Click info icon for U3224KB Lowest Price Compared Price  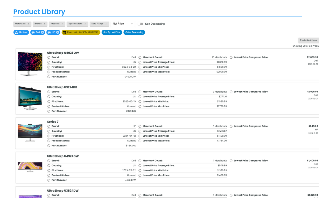pos(231,92)
